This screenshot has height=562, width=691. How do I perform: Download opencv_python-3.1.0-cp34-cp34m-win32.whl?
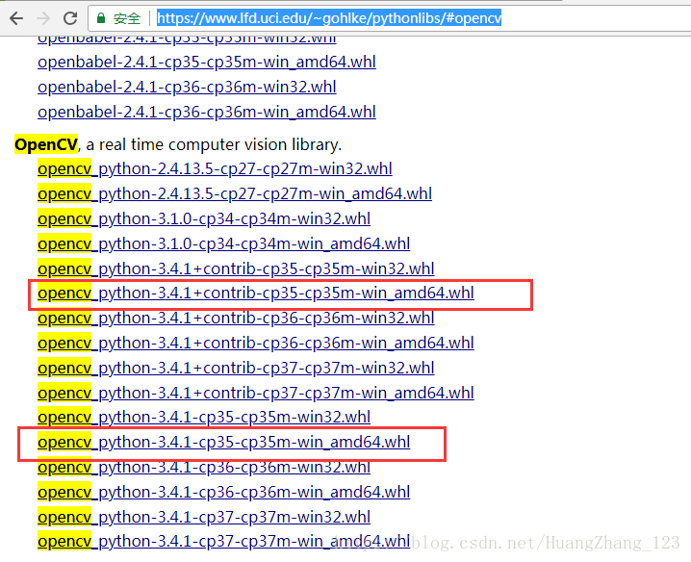click(204, 219)
